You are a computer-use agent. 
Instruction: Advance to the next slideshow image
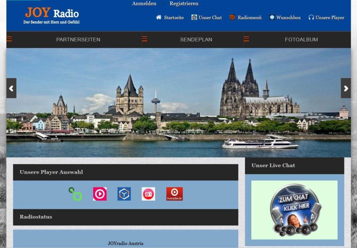[x=345, y=88]
